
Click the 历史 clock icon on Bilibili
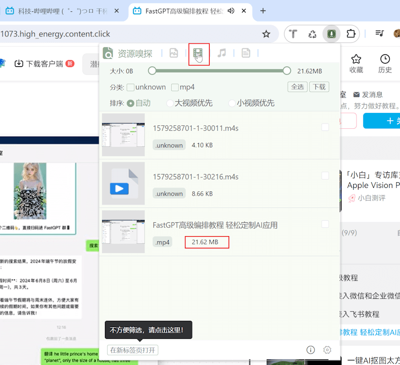pos(385,59)
